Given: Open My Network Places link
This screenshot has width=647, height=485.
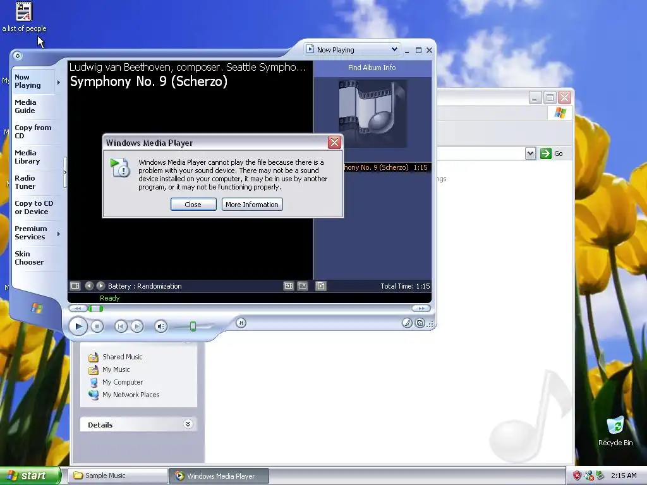Looking at the screenshot, I should (x=124, y=395).
